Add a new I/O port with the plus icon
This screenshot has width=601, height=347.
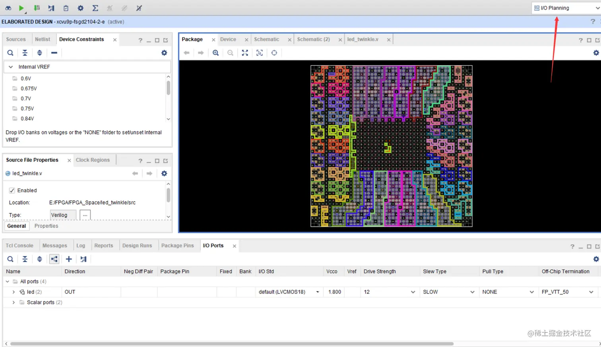69,259
